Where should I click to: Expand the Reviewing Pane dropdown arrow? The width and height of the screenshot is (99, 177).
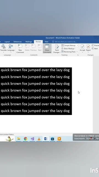tap(77, 52)
